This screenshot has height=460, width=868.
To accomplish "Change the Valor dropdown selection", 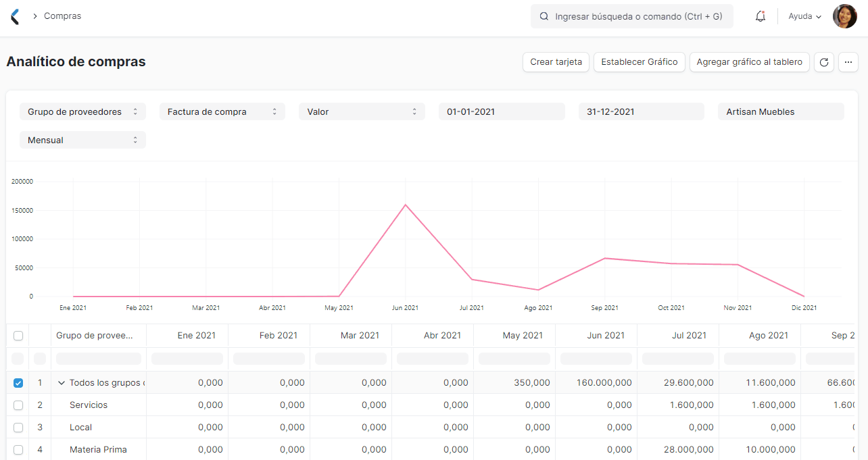I will tap(362, 111).
